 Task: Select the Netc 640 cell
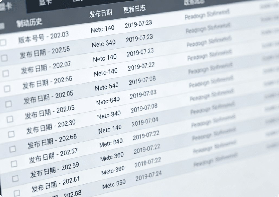[x=108, y=101]
